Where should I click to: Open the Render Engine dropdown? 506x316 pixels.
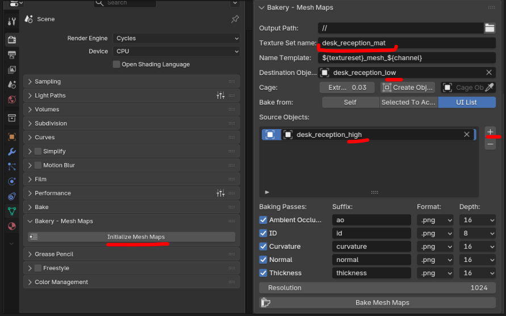coord(177,39)
